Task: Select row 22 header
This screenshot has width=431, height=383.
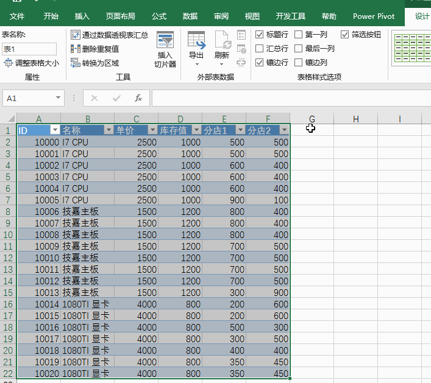Action: tap(8, 373)
